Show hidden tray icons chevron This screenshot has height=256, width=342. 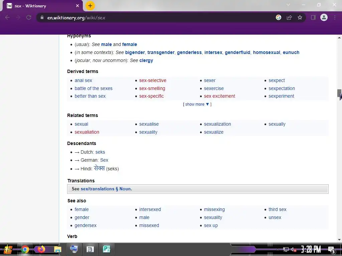coord(278,249)
